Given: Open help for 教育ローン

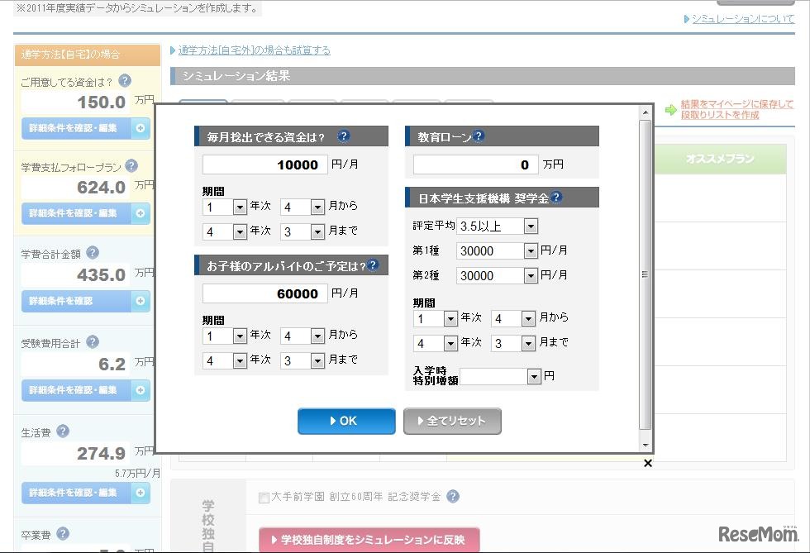Looking at the screenshot, I should pos(479,135).
